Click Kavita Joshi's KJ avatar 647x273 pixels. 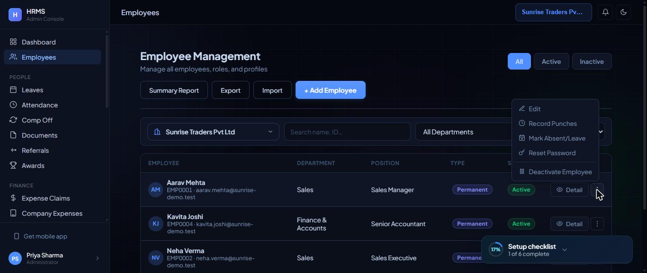[155, 224]
